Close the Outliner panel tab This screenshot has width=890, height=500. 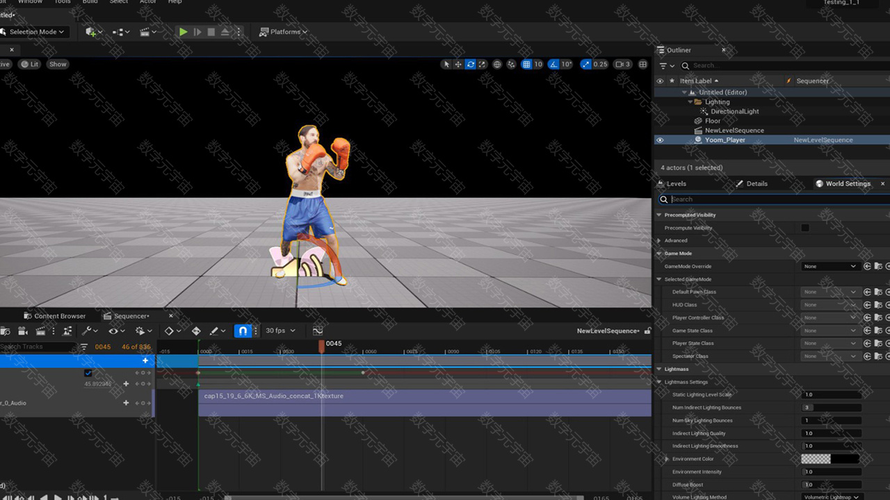coord(724,50)
